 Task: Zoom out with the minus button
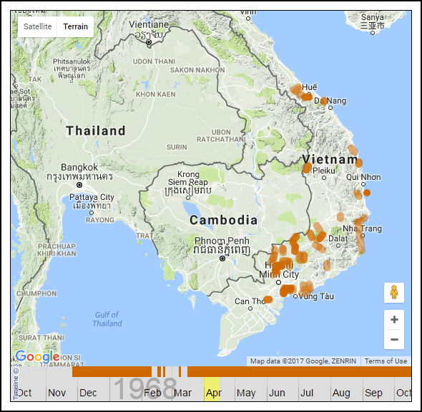[394, 339]
